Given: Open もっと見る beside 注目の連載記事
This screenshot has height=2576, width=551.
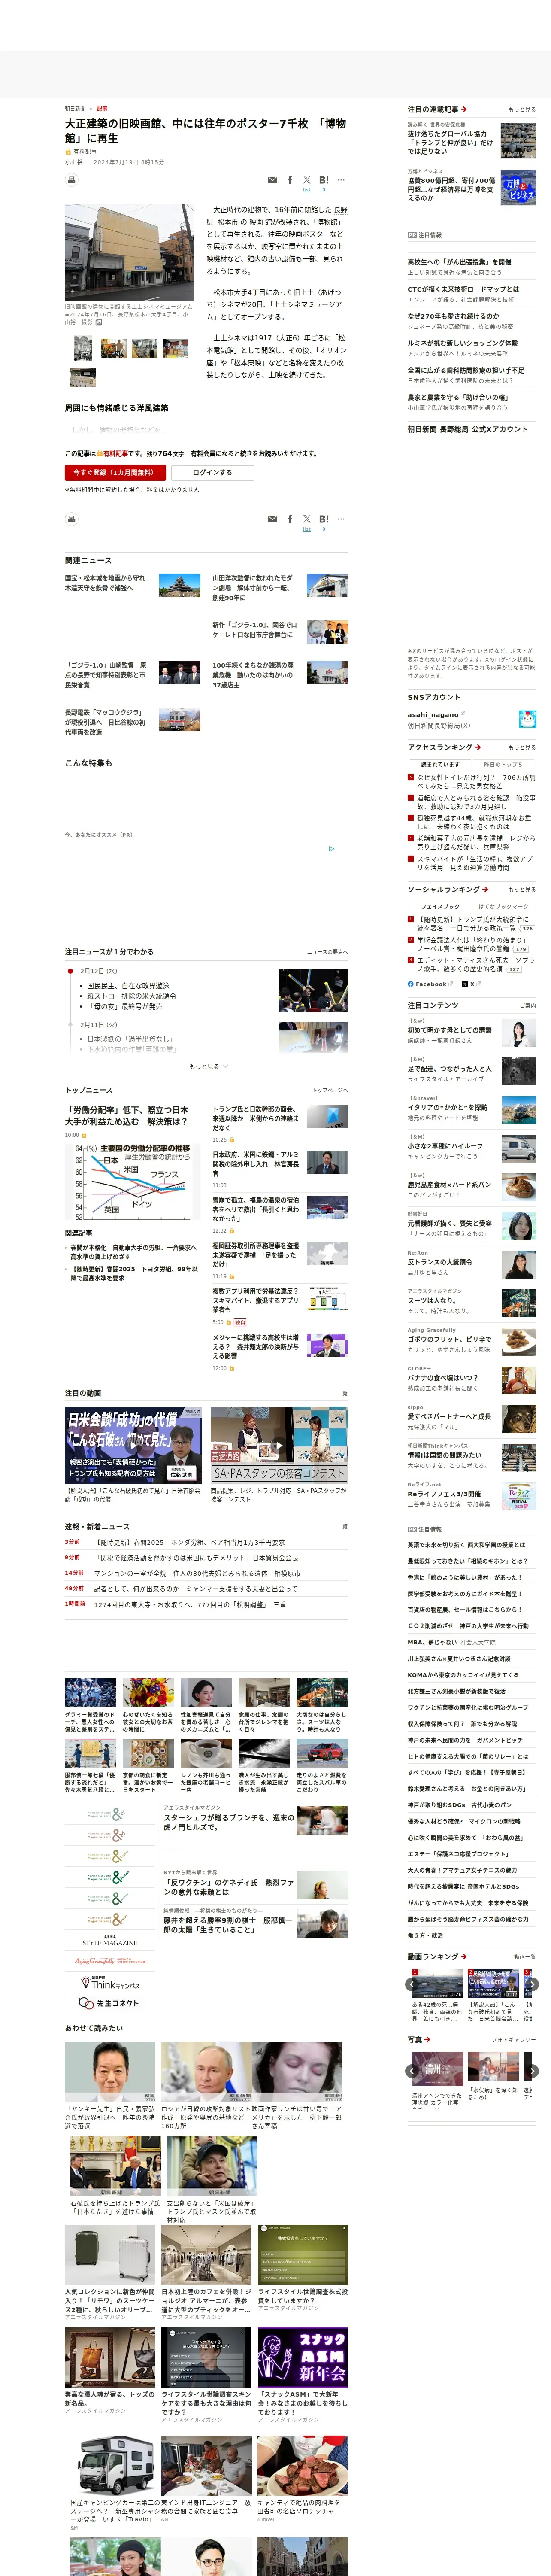Looking at the screenshot, I should pos(521,110).
